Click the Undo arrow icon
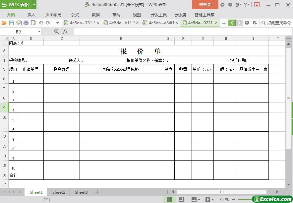The image size is (293, 203). click(x=41, y=23)
